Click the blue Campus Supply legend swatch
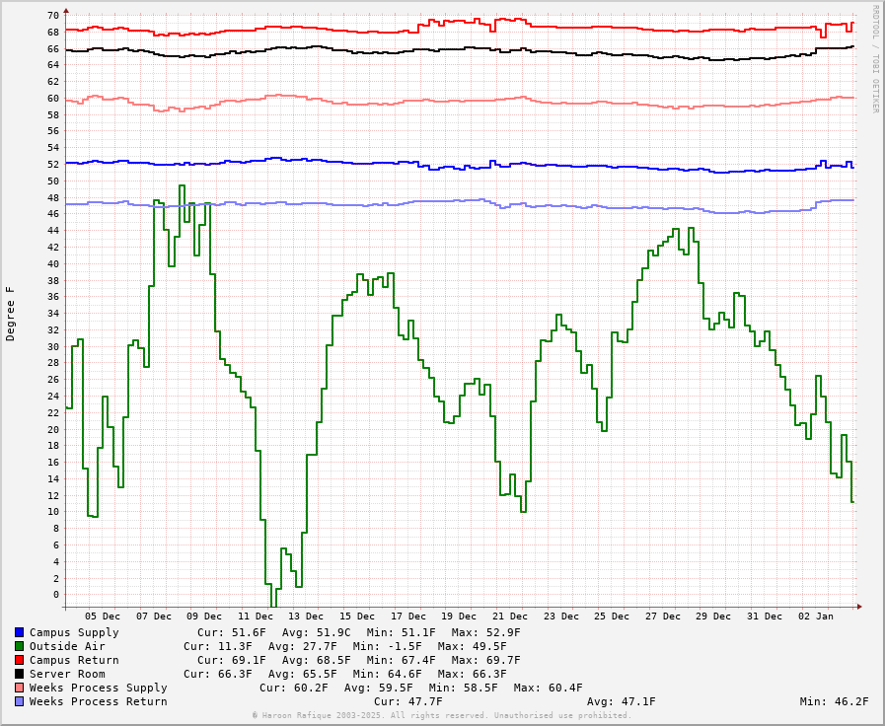This screenshot has width=885, height=726. tap(19, 632)
